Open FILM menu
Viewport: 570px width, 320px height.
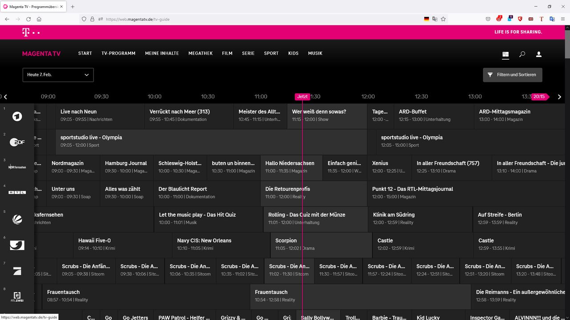[227, 53]
